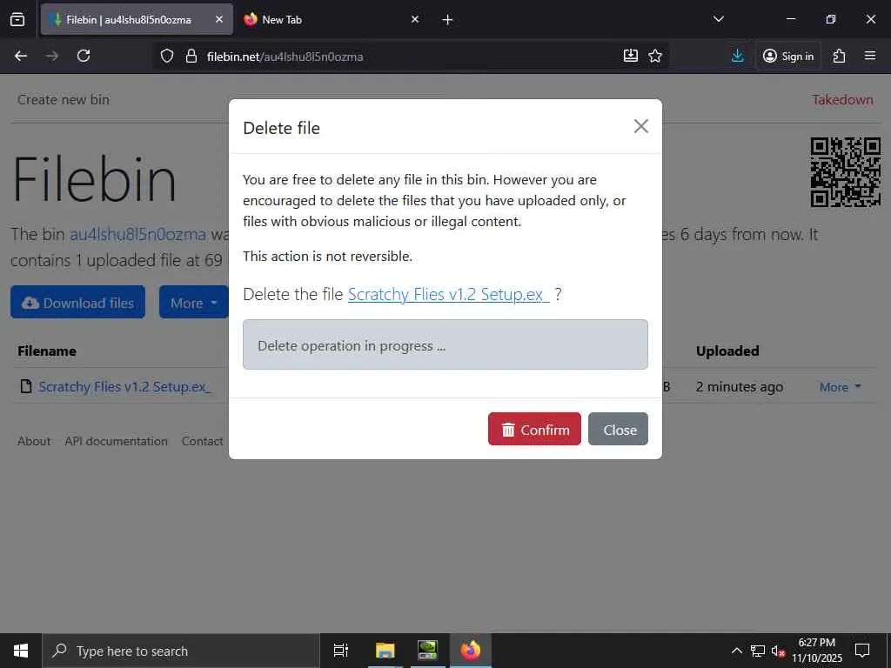Click the file icon beside Scratchy Flies
Image resolution: width=891 pixels, height=668 pixels.
[x=25, y=387]
